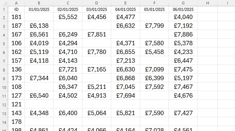
Task: Select the cell showing £6,447
Action: pyautogui.click(x=183, y=61)
